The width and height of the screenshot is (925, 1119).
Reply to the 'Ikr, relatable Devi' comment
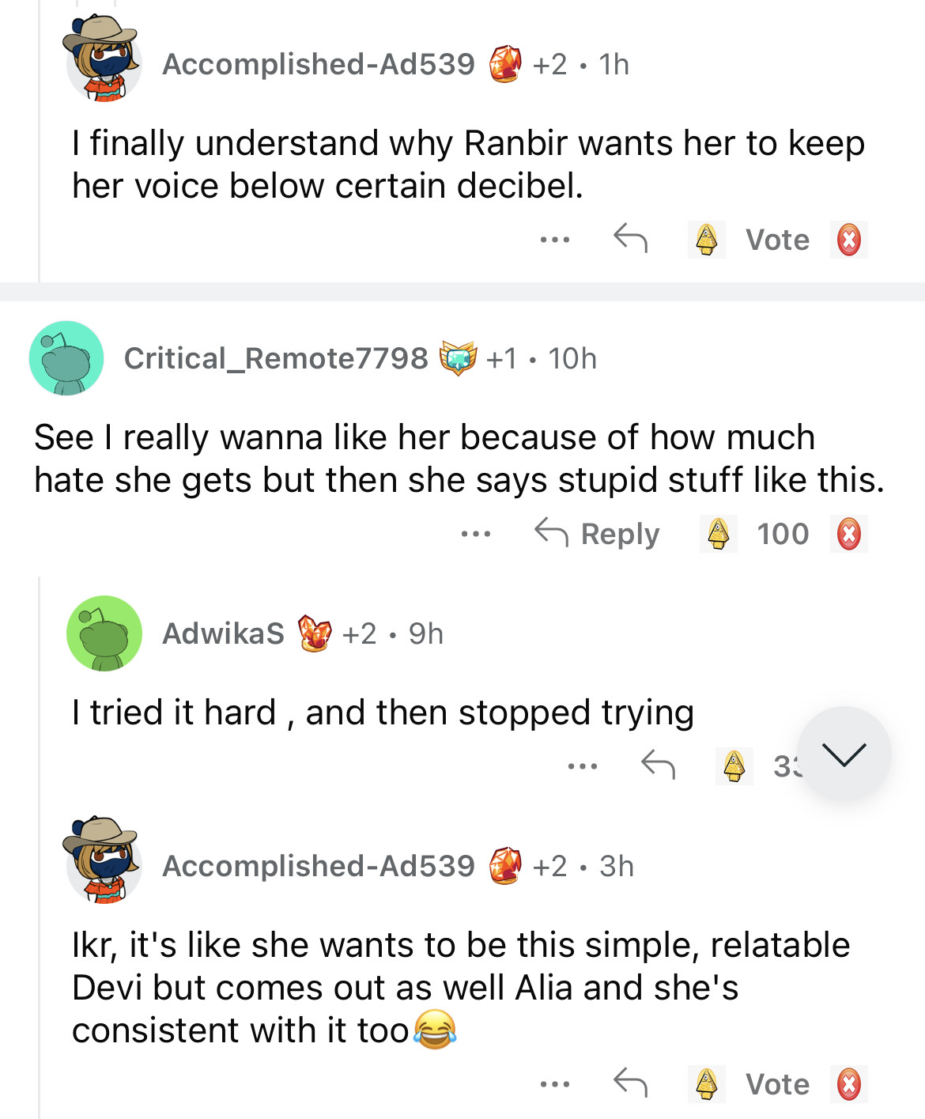tap(630, 1083)
